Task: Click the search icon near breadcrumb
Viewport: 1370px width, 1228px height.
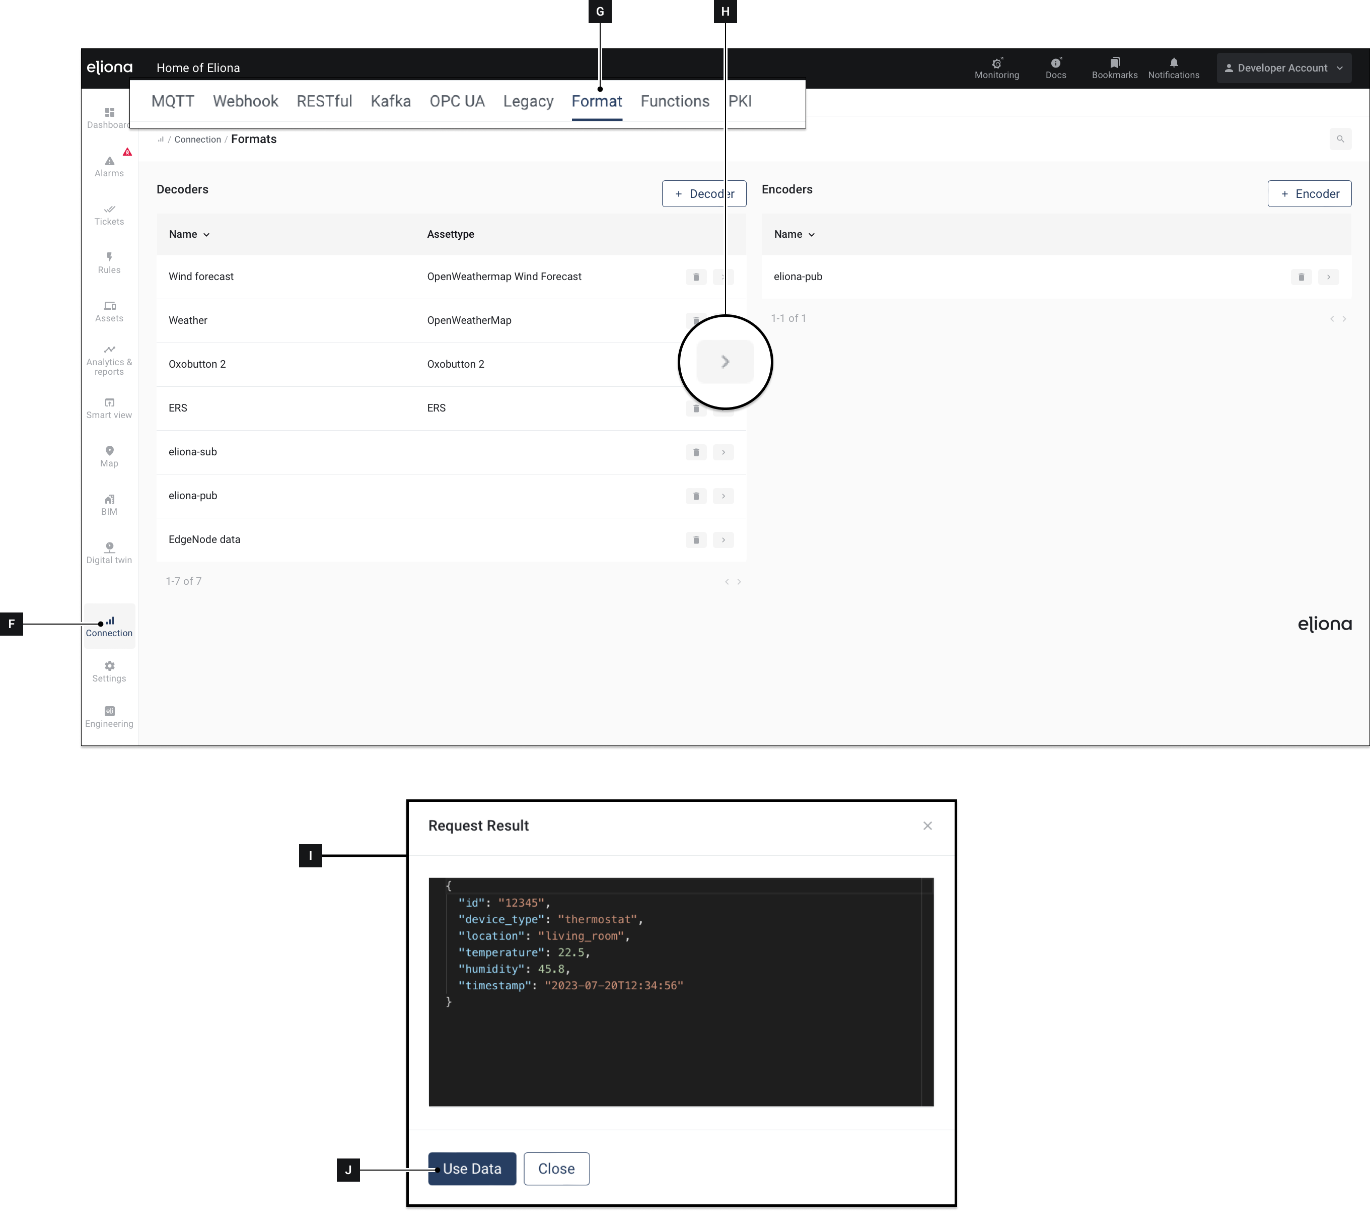Action: point(1340,139)
